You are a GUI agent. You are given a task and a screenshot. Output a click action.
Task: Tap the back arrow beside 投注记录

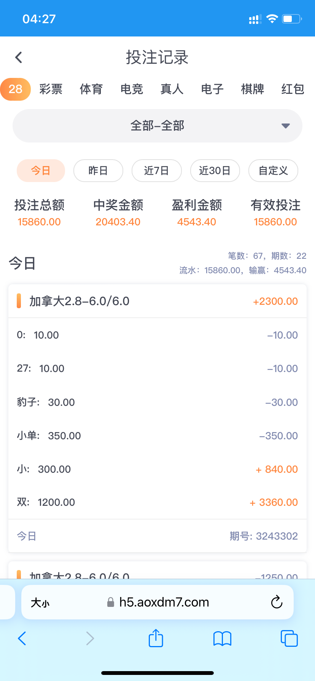(x=19, y=57)
